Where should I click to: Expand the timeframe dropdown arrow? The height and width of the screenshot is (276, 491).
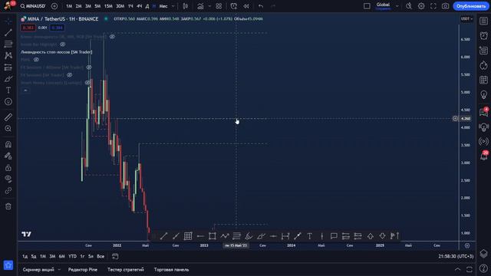click(x=173, y=6)
